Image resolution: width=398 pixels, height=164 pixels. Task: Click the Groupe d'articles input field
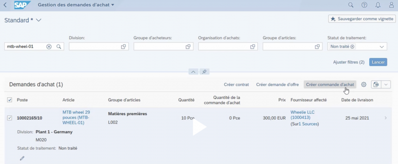point(288,47)
